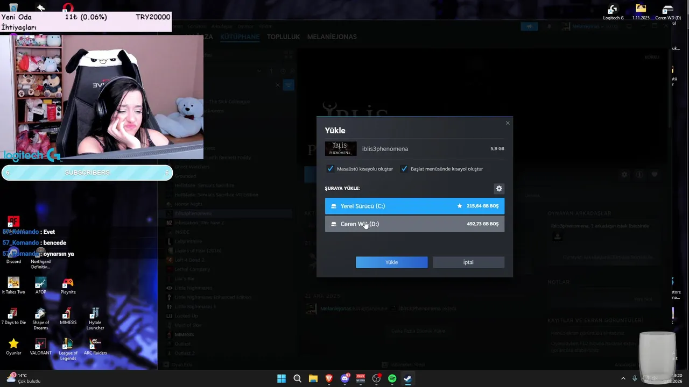Open ARC Raiders desktop shortcut
This screenshot has width=689, height=387.
pos(95,347)
